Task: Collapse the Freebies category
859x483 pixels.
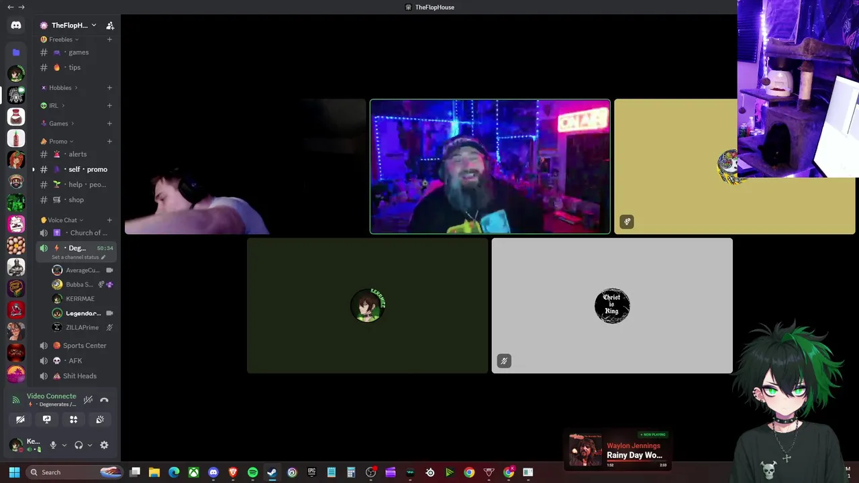Action: (60, 40)
